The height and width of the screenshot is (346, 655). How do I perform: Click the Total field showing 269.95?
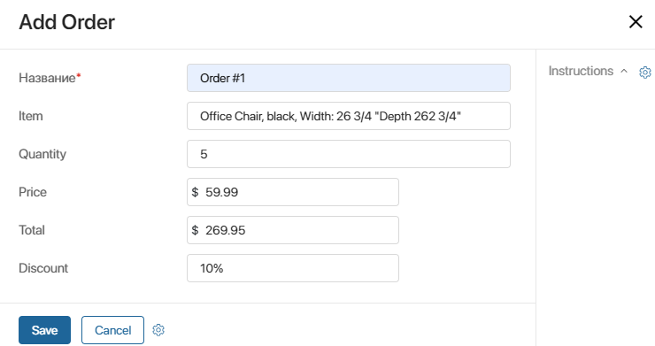coord(293,230)
